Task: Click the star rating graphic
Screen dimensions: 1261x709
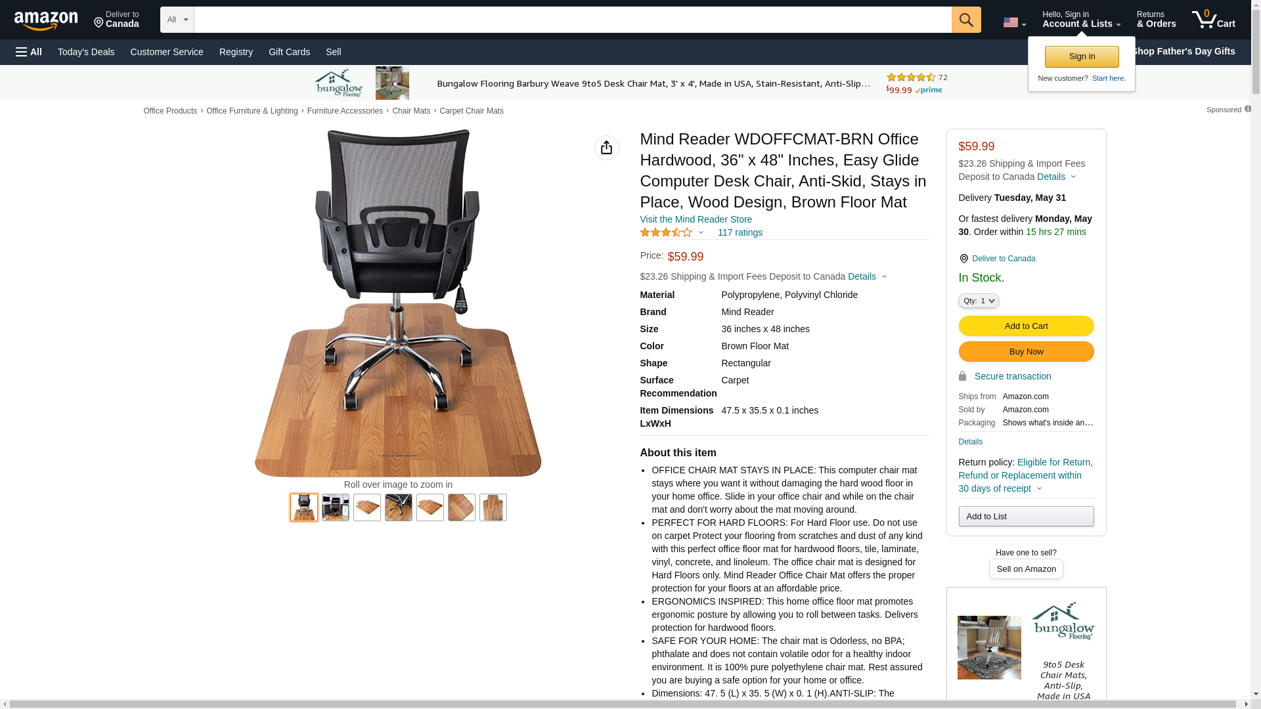Action: pyautogui.click(x=666, y=232)
